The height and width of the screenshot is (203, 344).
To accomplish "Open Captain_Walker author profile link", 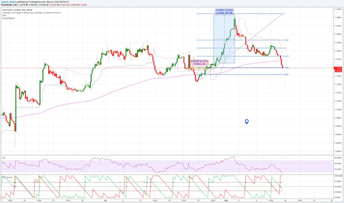I will [x=8, y=2].
